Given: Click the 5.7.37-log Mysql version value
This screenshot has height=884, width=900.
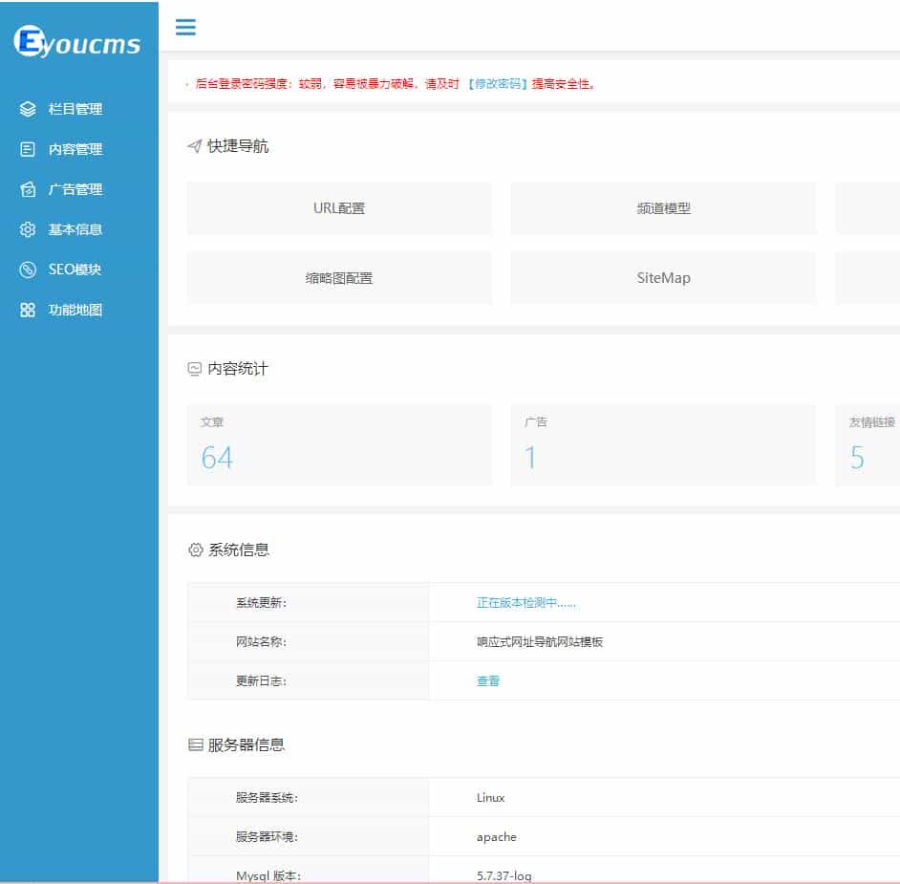Looking at the screenshot, I should coord(504,876).
